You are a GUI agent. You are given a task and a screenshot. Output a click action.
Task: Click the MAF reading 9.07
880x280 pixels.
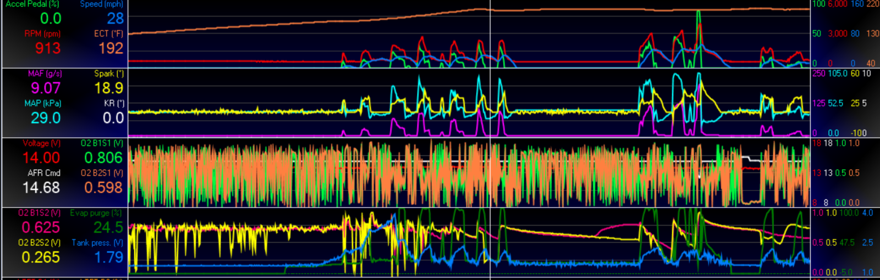(46, 88)
